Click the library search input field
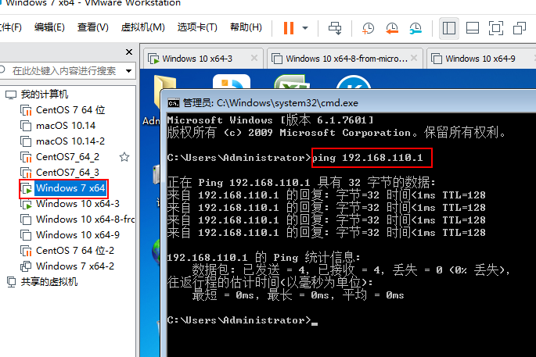Image resolution: width=536 pixels, height=357 pixels. coord(64,71)
